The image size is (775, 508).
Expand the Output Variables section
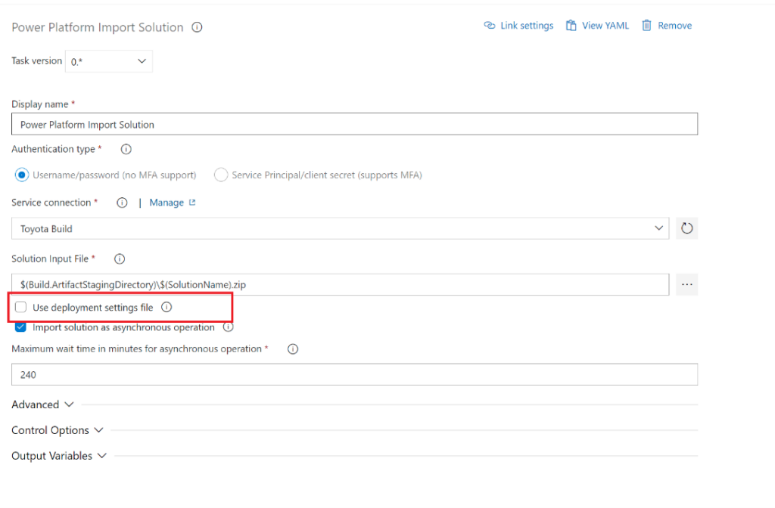pyautogui.click(x=59, y=456)
